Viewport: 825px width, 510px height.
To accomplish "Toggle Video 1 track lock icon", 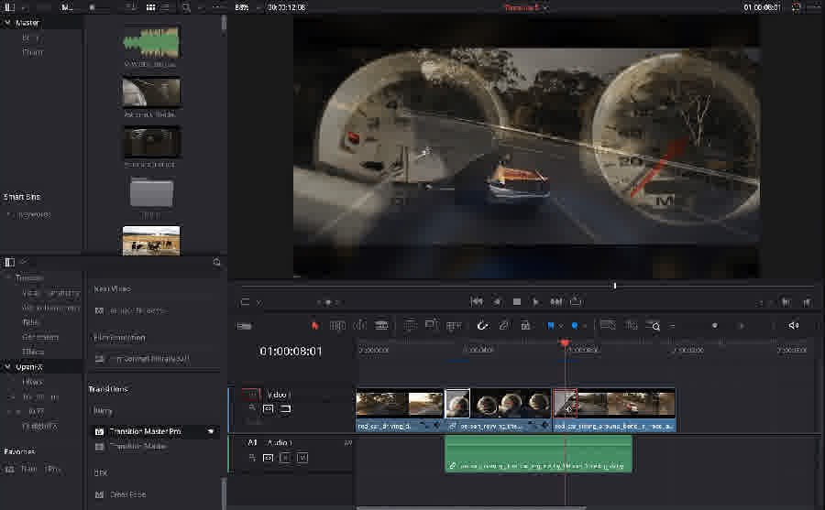I will (x=253, y=408).
